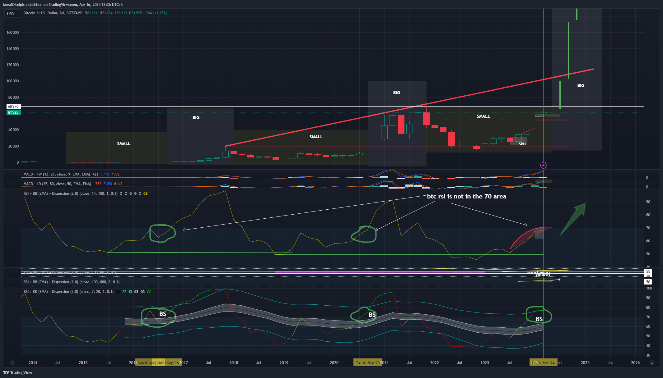
Task: Click the SMALL label in the 2022-2023 box
Action: 483,116
